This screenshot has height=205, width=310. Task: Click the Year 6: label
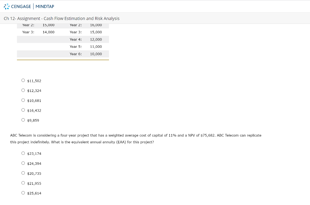tap(75, 54)
